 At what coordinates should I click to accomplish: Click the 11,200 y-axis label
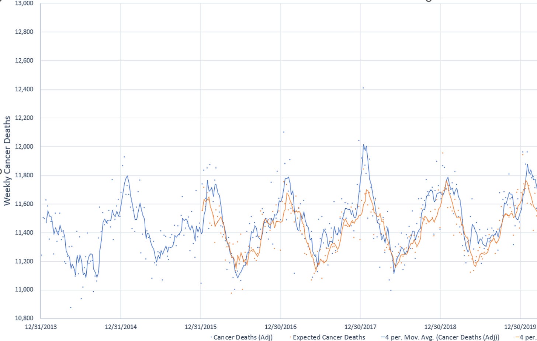[x=24, y=261]
